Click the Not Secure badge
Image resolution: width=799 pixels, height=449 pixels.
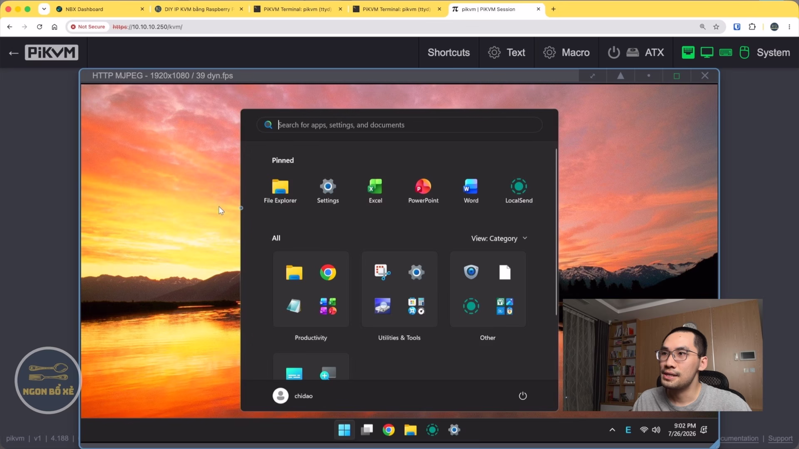[x=87, y=27]
